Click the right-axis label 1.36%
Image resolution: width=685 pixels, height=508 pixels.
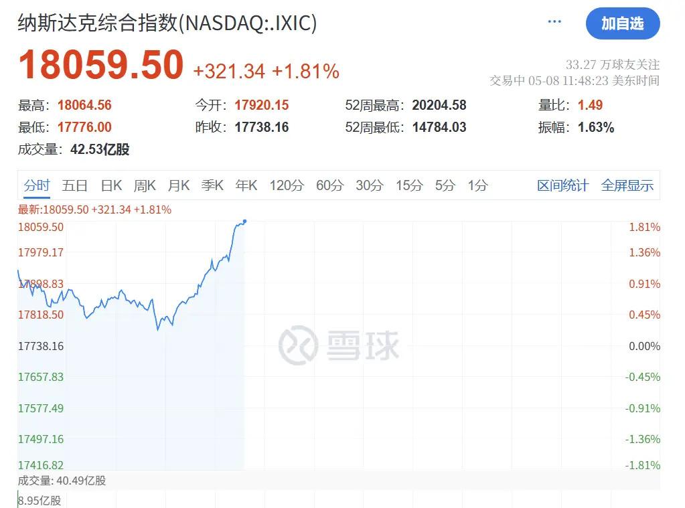(x=644, y=252)
